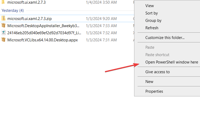Click the greyed-out Paste entry
The image size is (200, 113).
(x=150, y=47)
